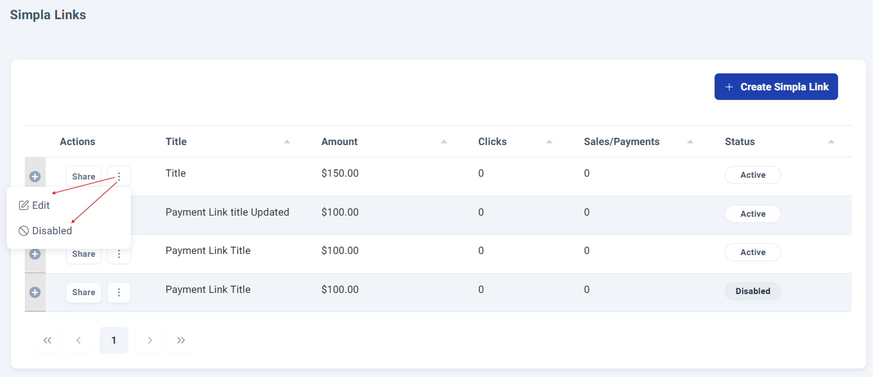The height and width of the screenshot is (377, 873).
Task: Jump to last page double-chevron
Action: (181, 340)
